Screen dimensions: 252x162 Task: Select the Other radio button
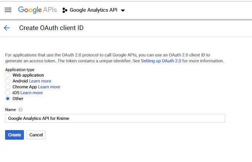[x=8, y=99]
